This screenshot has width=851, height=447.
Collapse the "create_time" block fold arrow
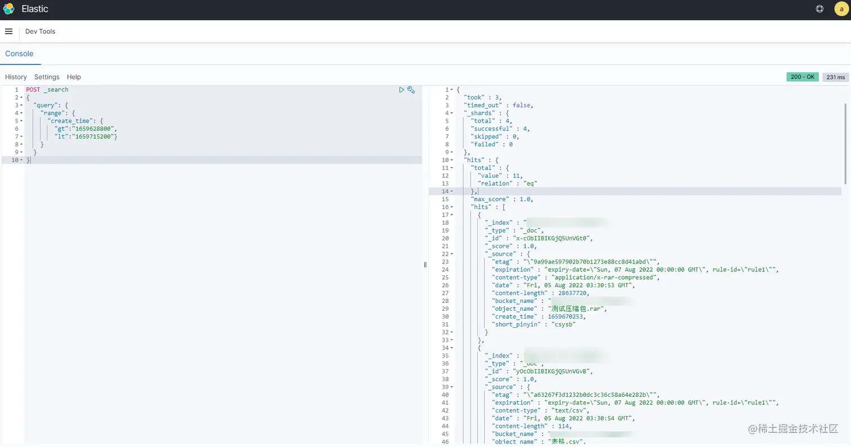[x=21, y=121]
